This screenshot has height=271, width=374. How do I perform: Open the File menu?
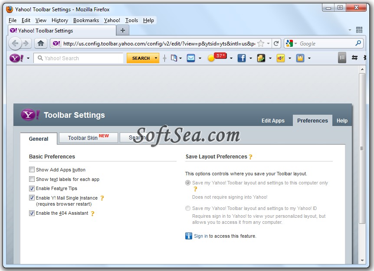tap(13, 20)
